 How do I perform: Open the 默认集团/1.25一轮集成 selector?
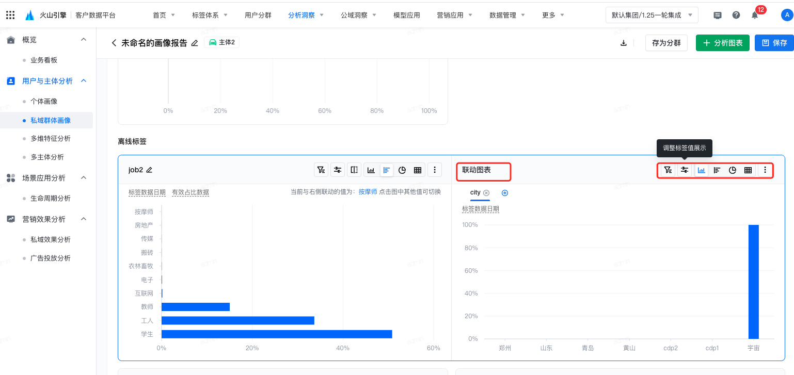coord(652,15)
